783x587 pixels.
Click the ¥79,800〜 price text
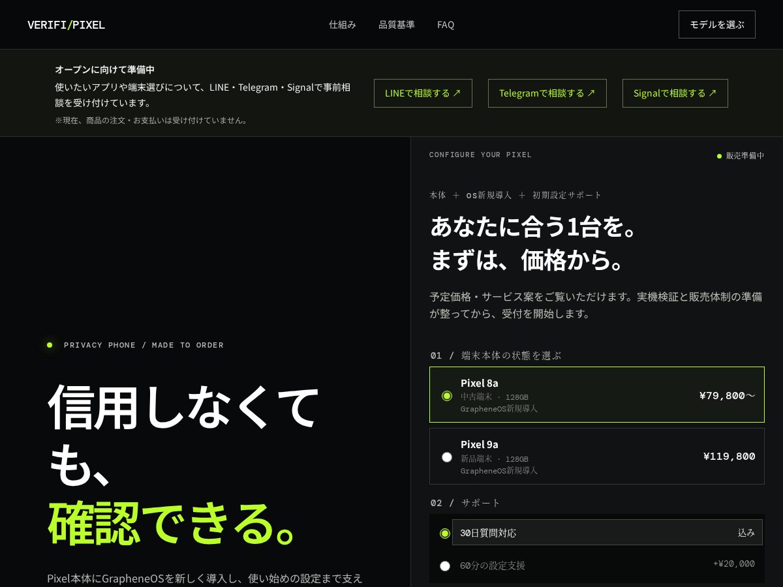[x=727, y=395]
